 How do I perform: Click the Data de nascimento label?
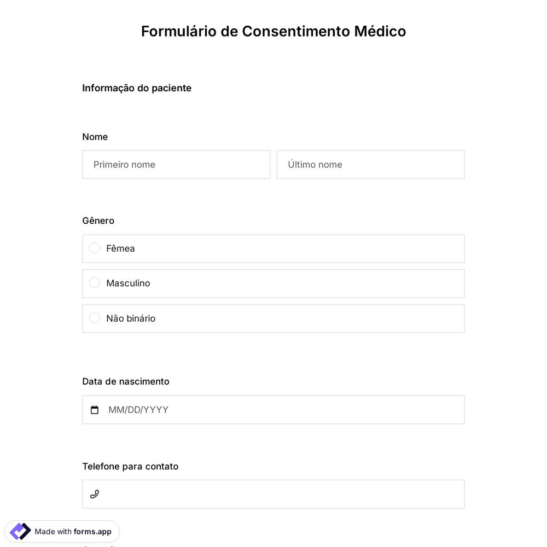(125, 381)
